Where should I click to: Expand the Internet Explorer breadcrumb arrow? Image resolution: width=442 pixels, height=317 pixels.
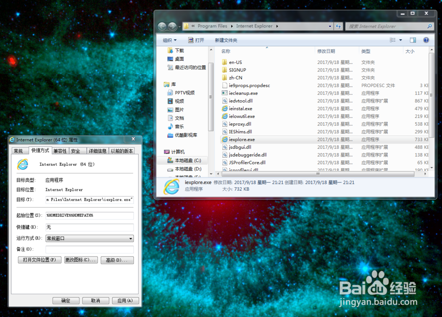click(x=277, y=26)
